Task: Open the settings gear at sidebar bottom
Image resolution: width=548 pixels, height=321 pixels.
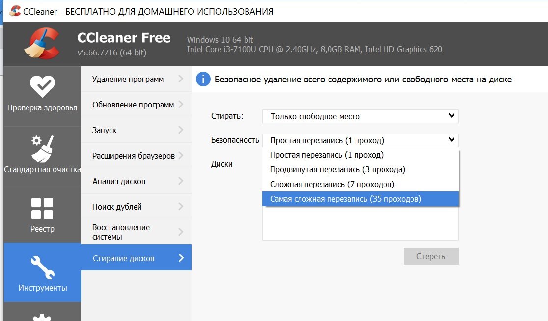Action: (x=42, y=317)
